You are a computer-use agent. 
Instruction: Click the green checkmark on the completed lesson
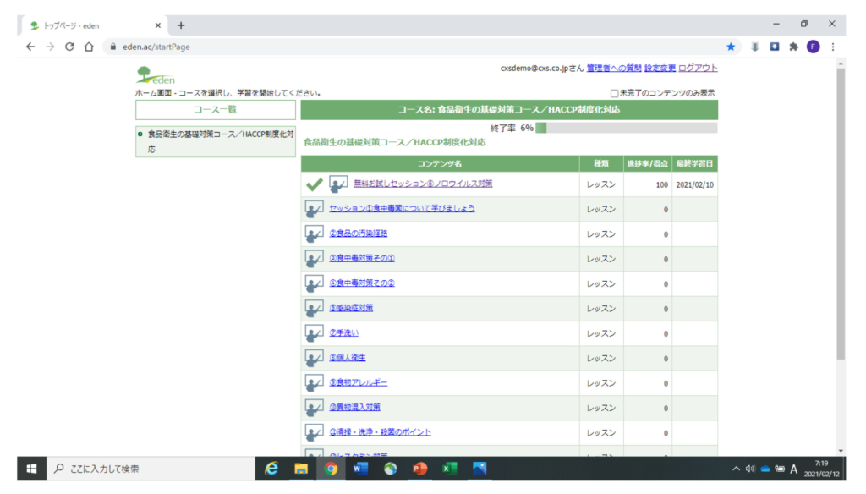[x=314, y=184]
